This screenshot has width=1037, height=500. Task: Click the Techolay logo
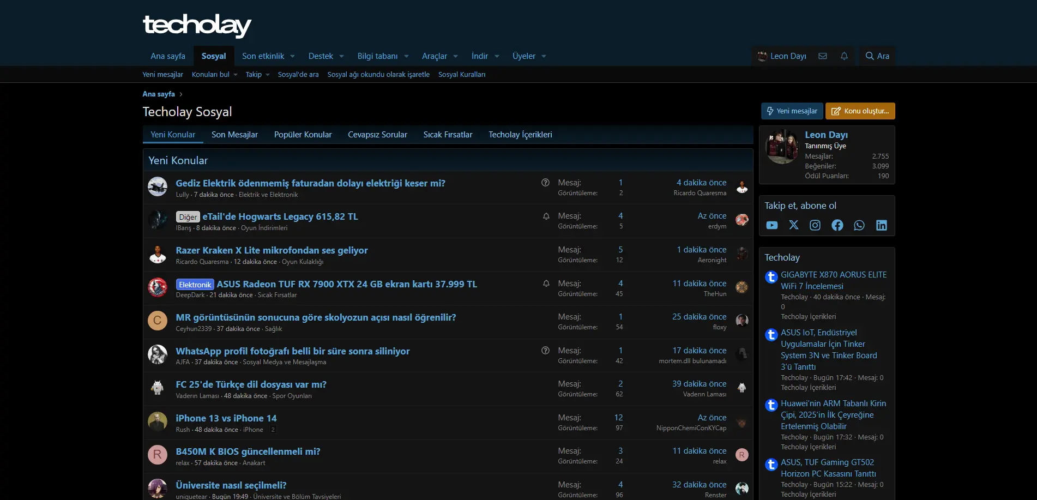click(x=197, y=25)
